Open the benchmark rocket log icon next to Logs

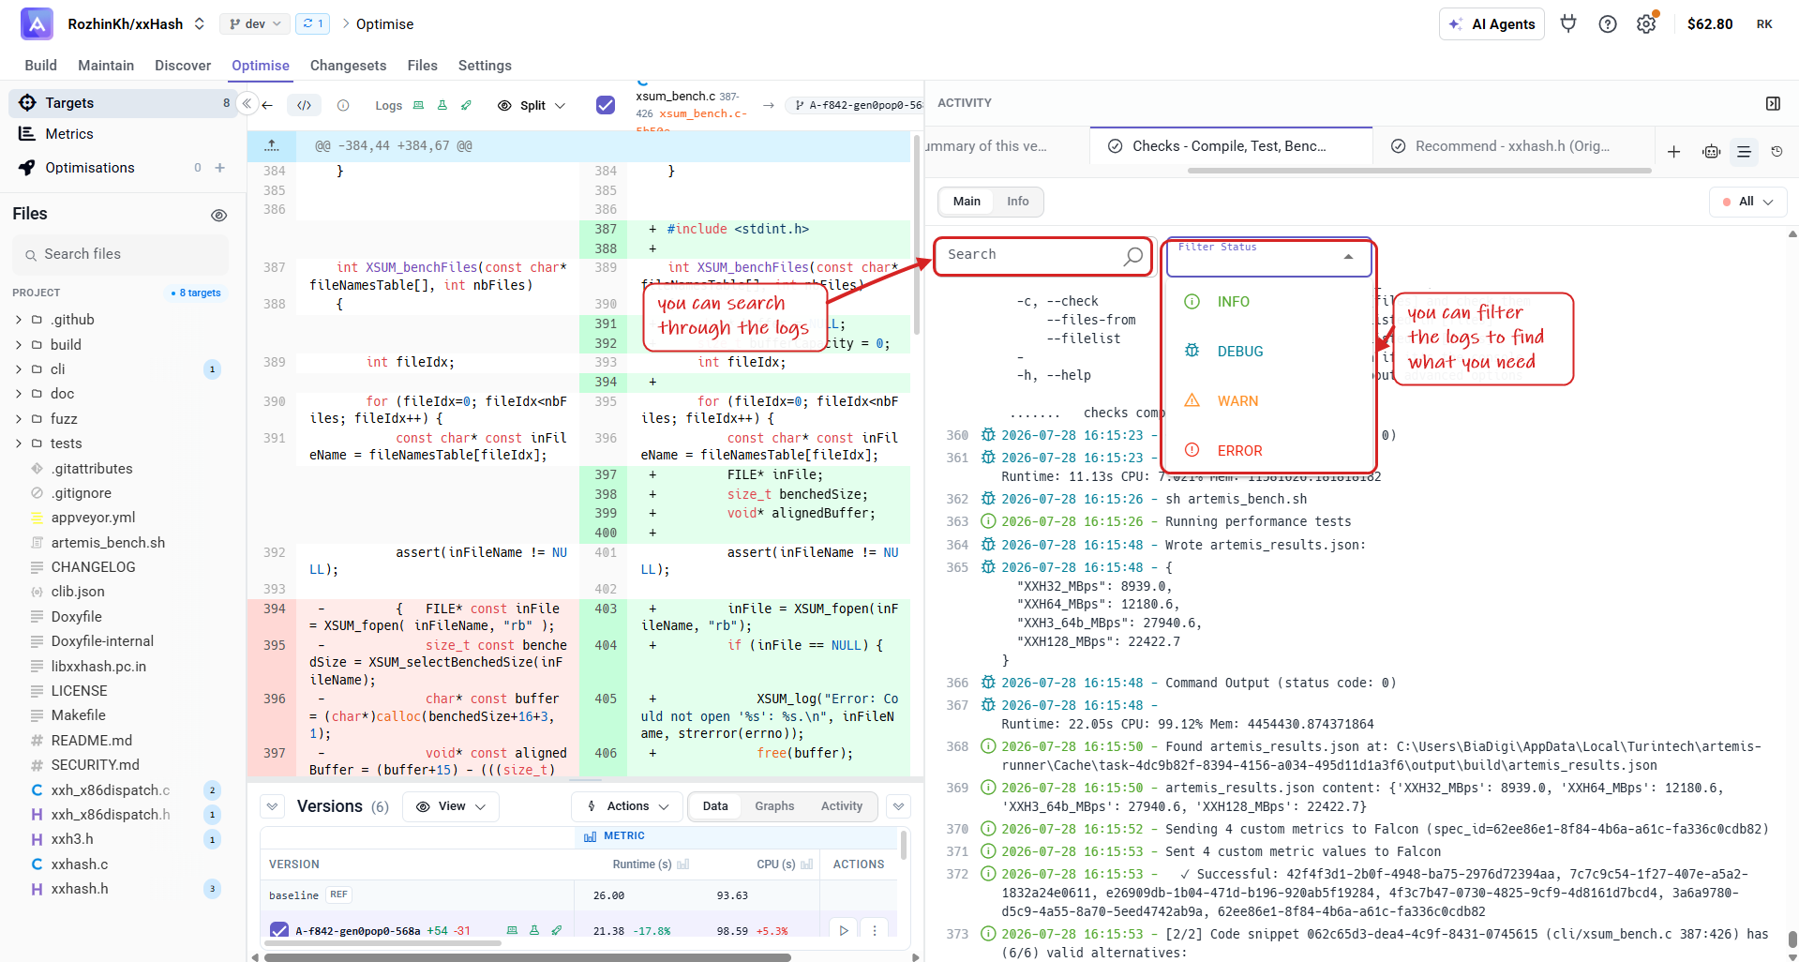466,105
